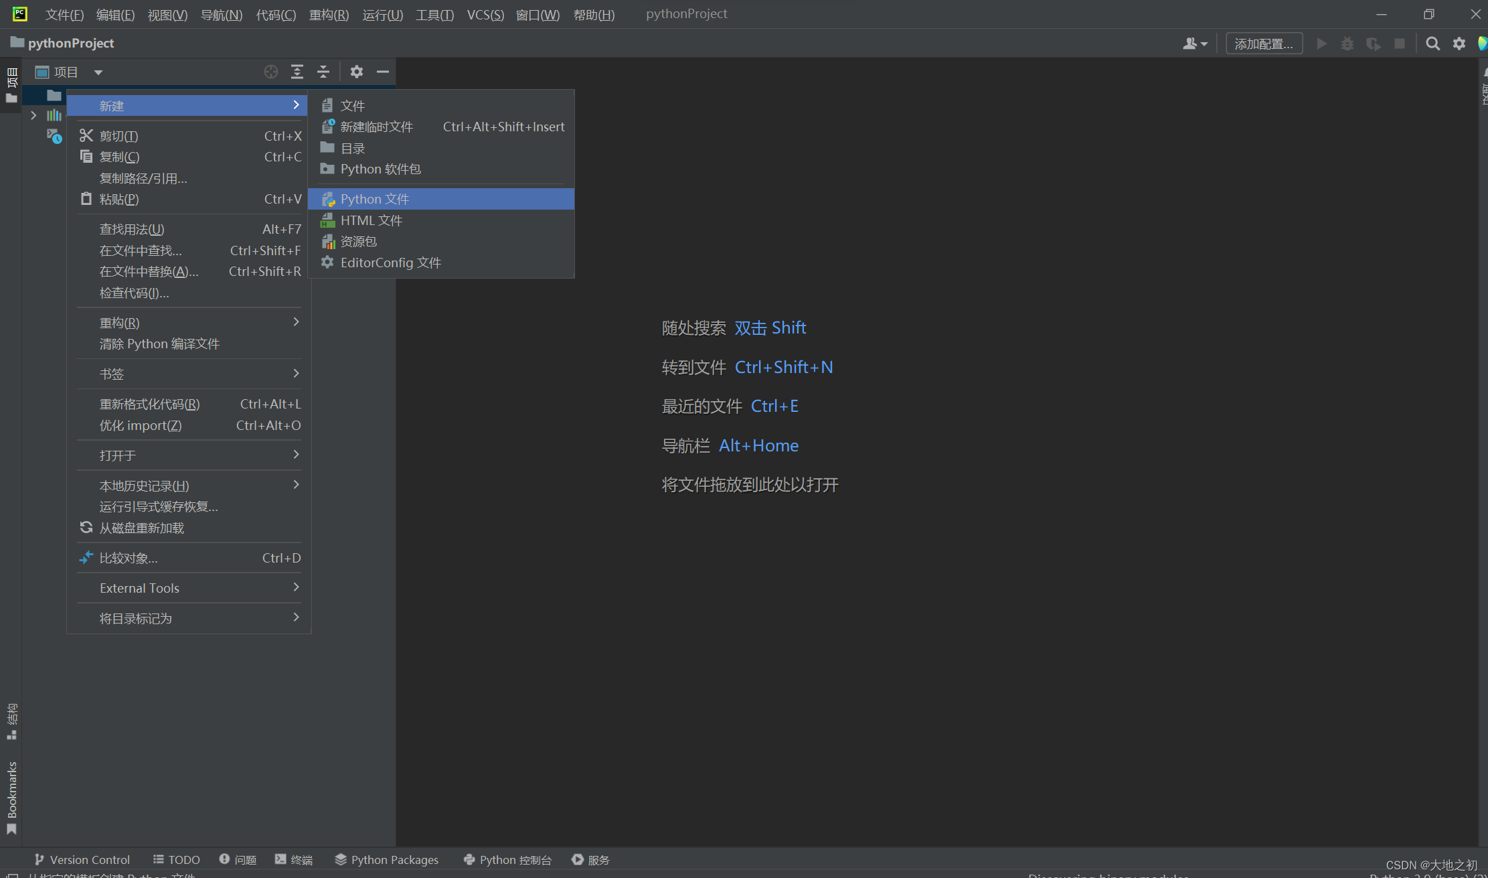
Task: Expand the external libraries tree node
Action: 33,115
